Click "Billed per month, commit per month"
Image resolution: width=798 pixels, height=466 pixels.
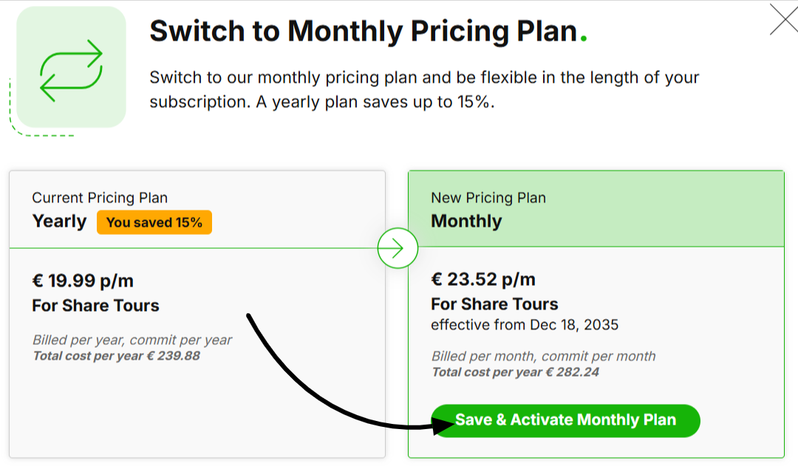pyautogui.click(x=543, y=356)
